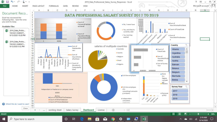Open the Touch mode dropdown arrow

point(26,2)
